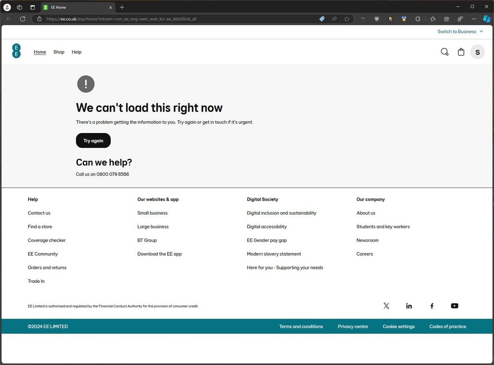Click the shield extension icon in toolbar
Screen dimensions: 494x365
[376, 19]
